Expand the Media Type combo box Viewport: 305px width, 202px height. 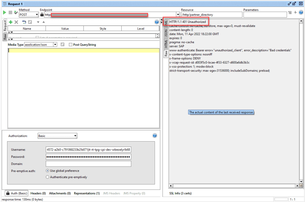pos(55,45)
